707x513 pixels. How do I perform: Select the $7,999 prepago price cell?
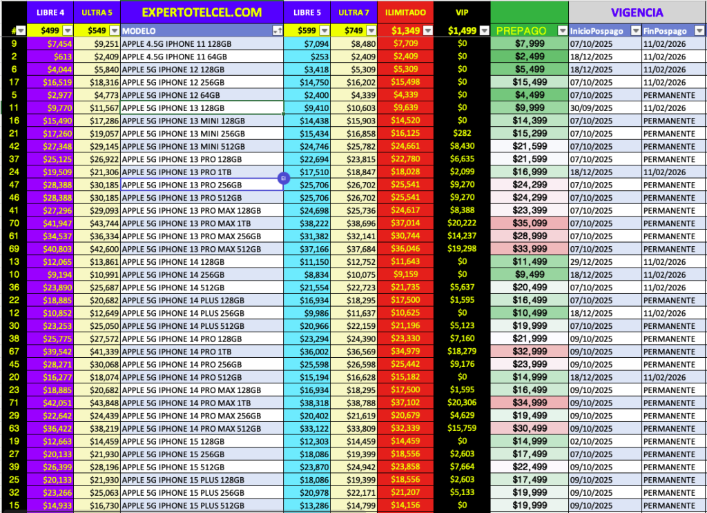(530, 44)
